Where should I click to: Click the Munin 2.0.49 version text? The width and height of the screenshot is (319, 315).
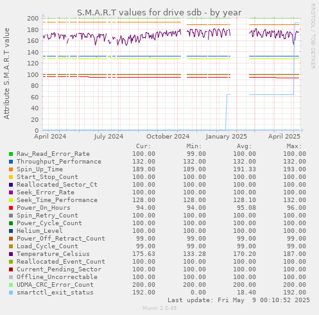(x=160, y=308)
